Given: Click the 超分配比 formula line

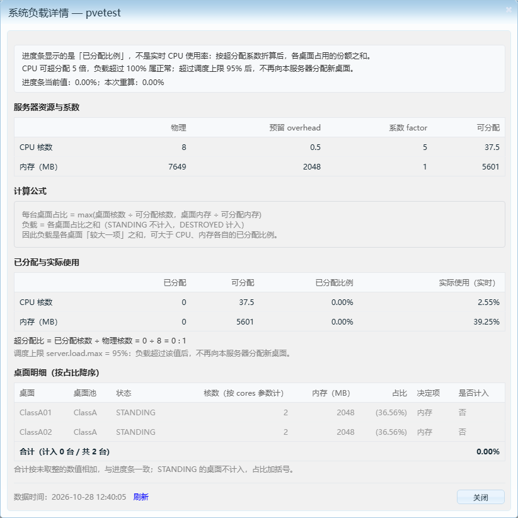Looking at the screenshot, I should point(100,340).
